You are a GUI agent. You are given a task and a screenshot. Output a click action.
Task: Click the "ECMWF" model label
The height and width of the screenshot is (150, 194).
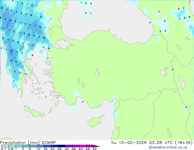(49, 143)
